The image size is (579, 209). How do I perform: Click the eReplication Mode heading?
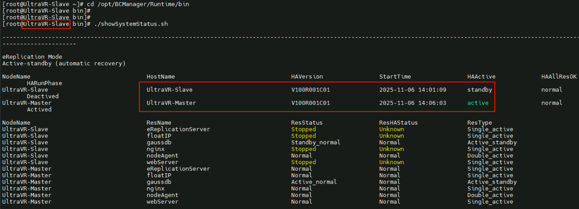tap(32, 57)
